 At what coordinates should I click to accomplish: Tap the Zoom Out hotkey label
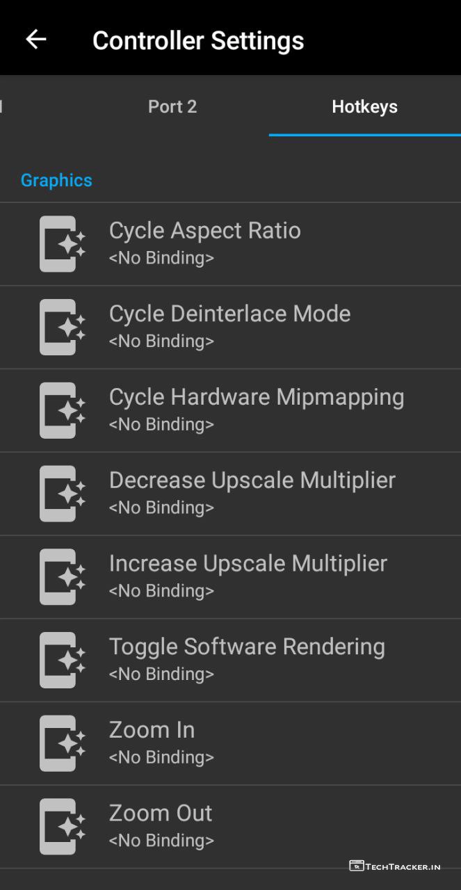tap(161, 814)
